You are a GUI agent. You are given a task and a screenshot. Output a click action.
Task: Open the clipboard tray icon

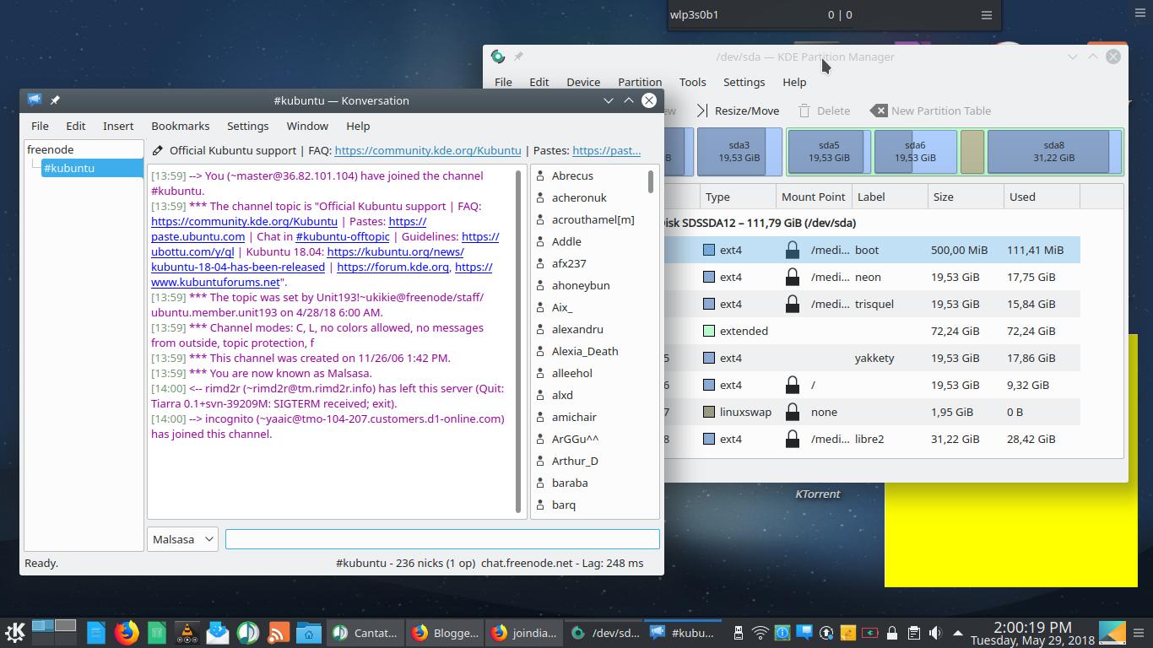(x=913, y=633)
